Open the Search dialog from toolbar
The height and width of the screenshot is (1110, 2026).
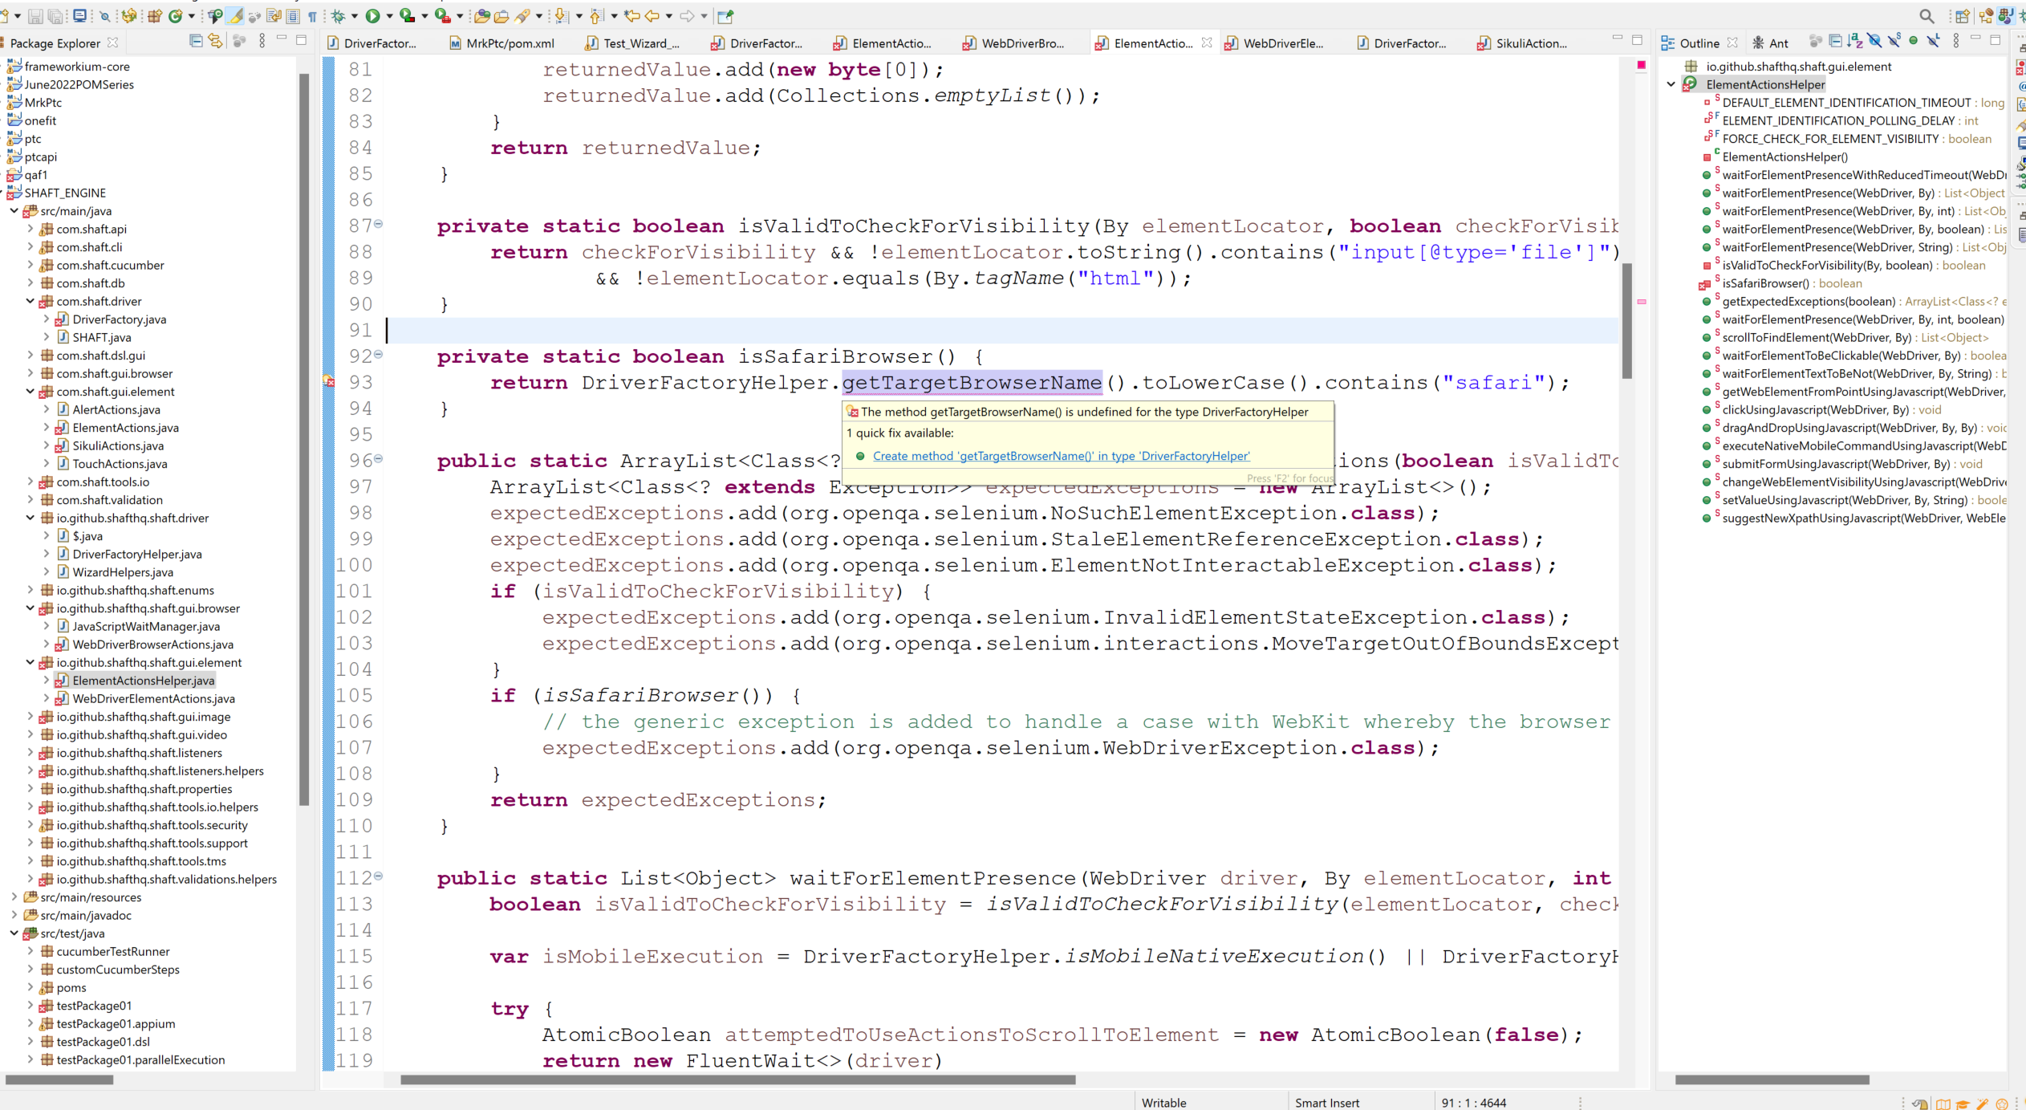105,15
